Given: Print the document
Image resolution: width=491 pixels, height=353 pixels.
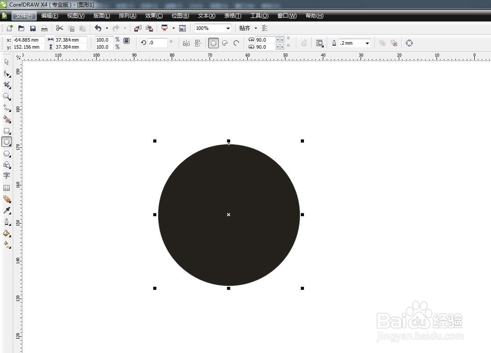Looking at the screenshot, I should [x=45, y=28].
